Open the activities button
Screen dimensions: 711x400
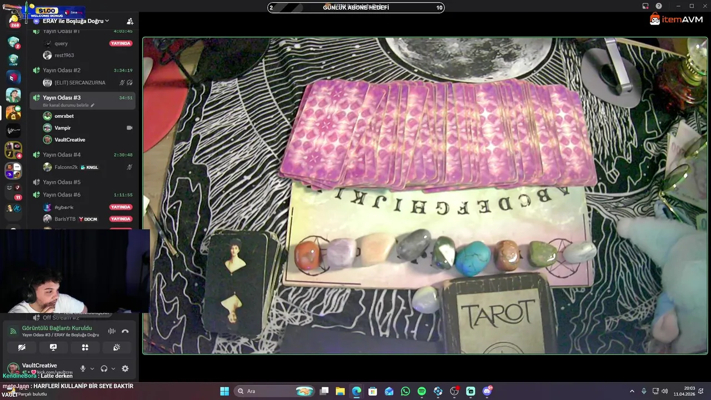point(85,347)
